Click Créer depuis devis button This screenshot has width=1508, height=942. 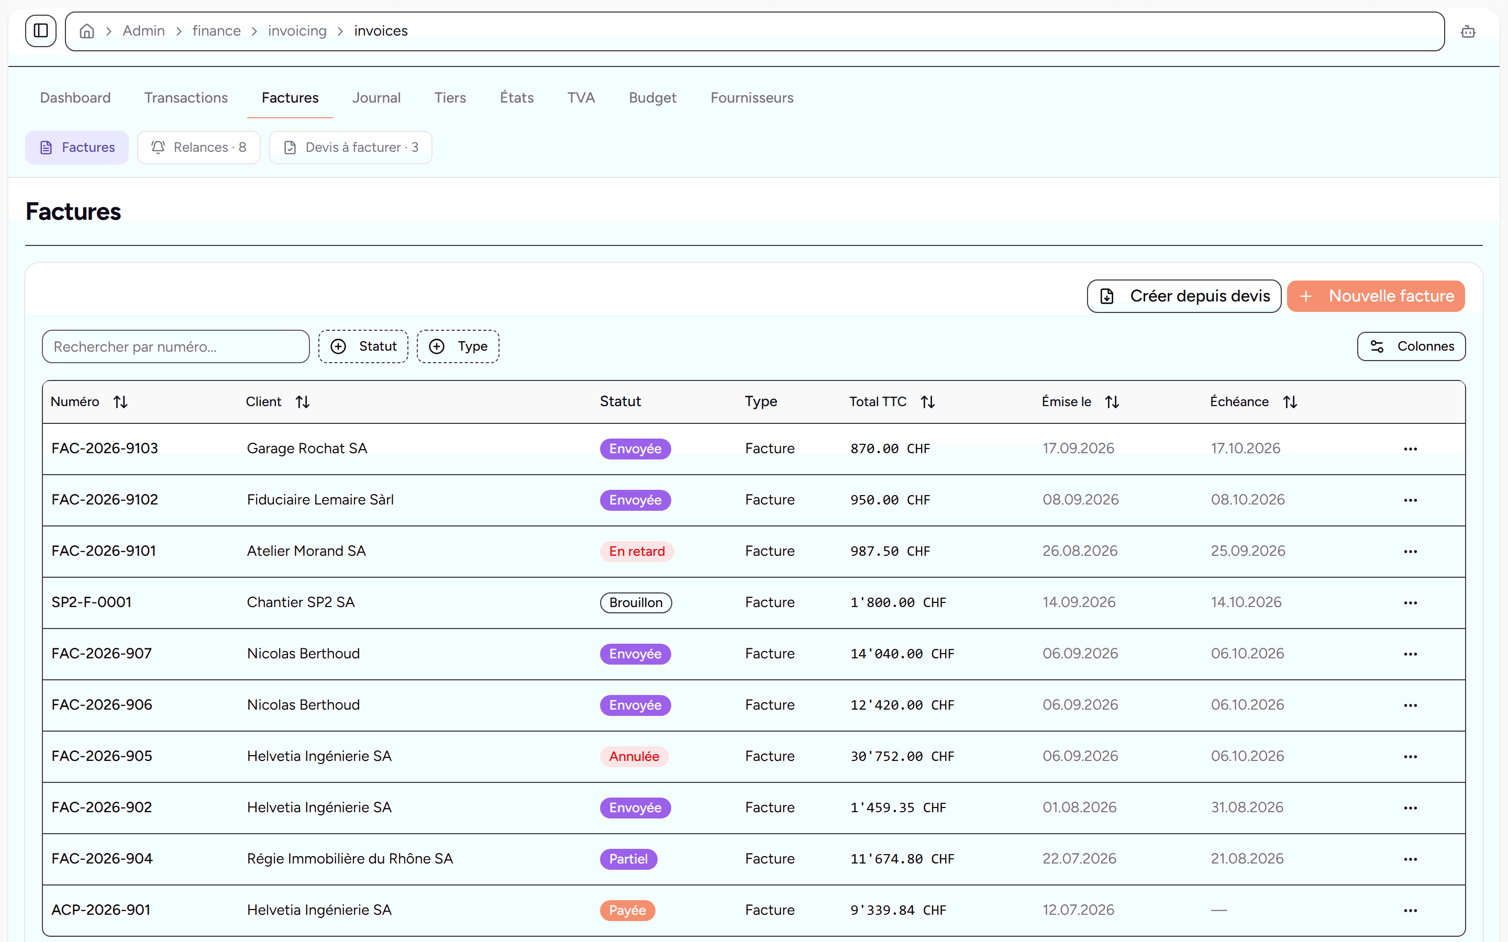[1183, 296]
